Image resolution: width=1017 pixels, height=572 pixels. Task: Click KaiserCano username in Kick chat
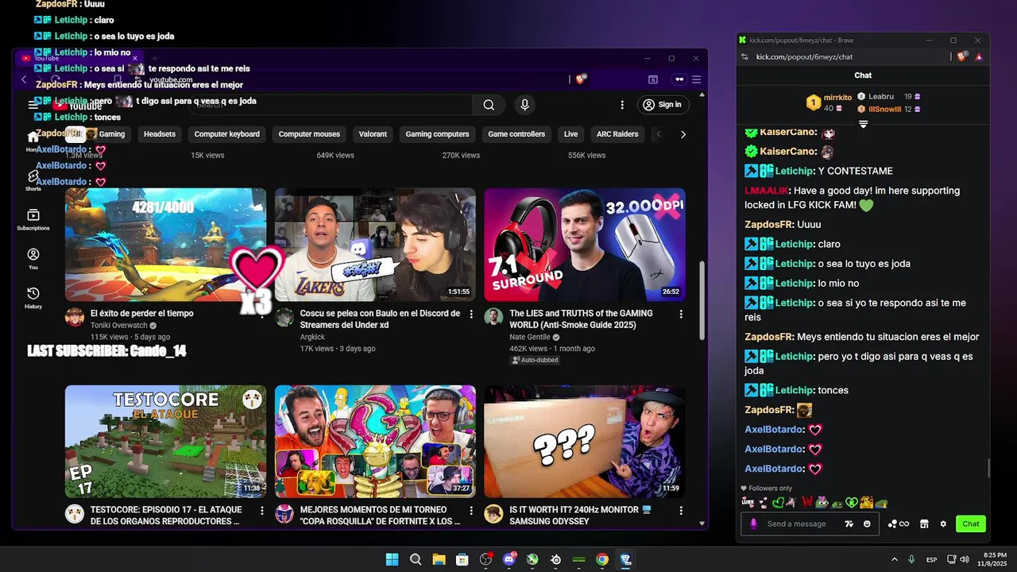click(788, 151)
